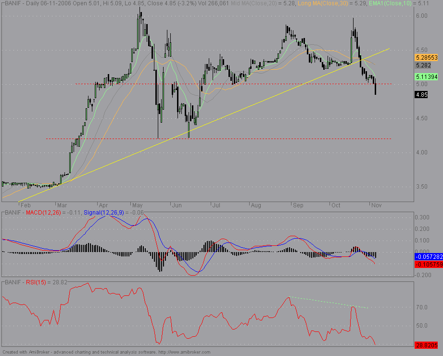Open the www.amibroker.com link in footer
The image size is (443, 356).
coord(184,352)
